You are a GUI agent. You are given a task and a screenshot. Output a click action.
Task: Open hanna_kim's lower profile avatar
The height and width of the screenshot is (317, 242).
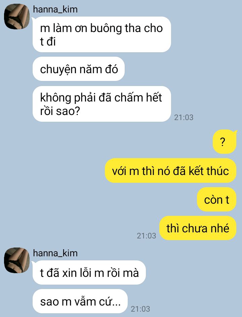click(x=17, y=260)
